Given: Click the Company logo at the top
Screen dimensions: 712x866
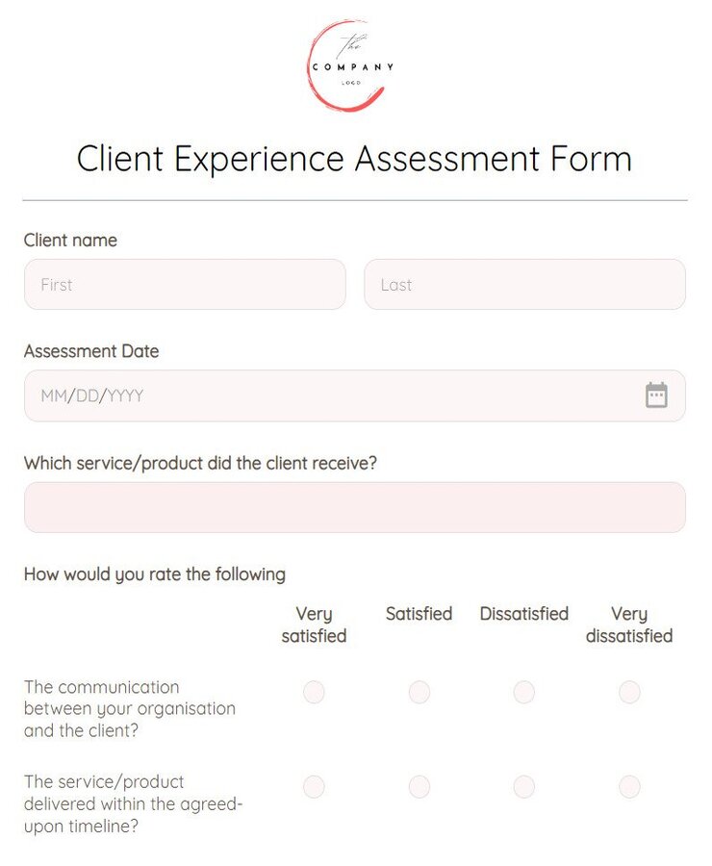Looking at the screenshot, I should pos(349,64).
